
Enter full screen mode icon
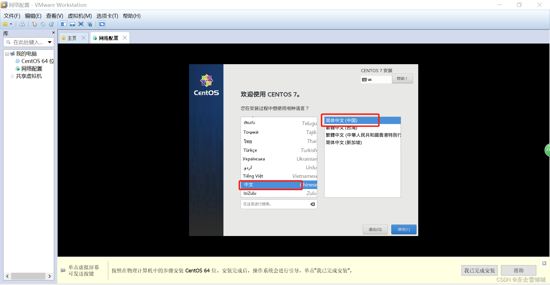coord(81,24)
